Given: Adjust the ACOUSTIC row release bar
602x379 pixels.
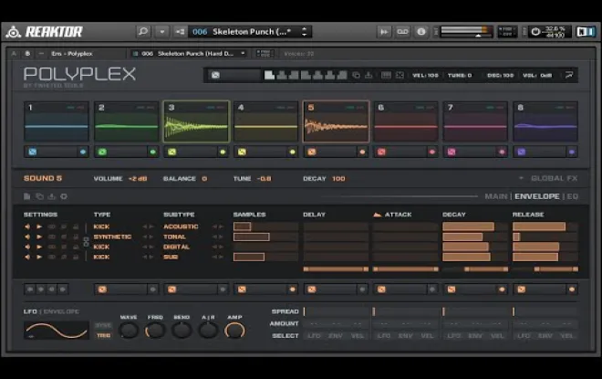Looking at the screenshot, I should pos(545,226).
